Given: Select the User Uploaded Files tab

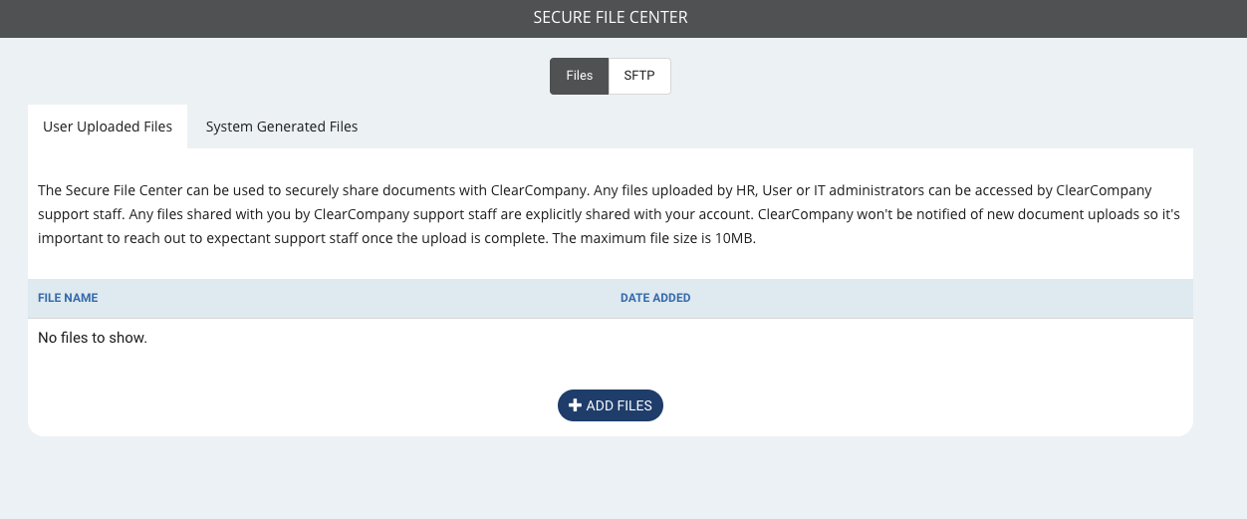Looking at the screenshot, I should [x=108, y=127].
